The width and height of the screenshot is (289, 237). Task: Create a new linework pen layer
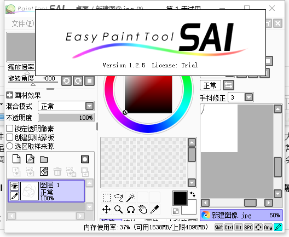(x=30, y=159)
